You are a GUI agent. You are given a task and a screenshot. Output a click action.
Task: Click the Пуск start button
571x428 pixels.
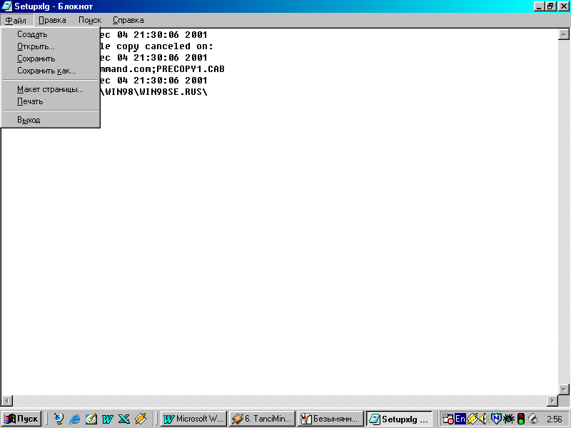click(x=21, y=419)
